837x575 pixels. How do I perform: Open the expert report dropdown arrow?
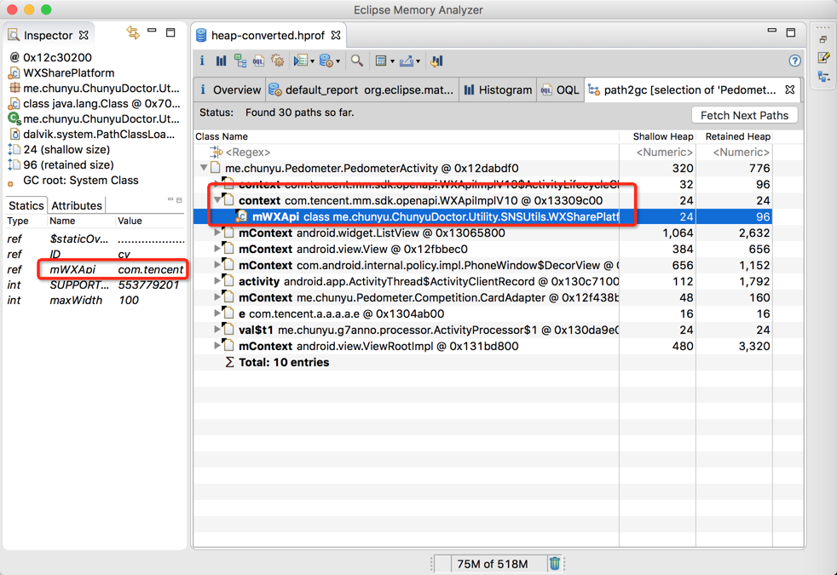312,62
